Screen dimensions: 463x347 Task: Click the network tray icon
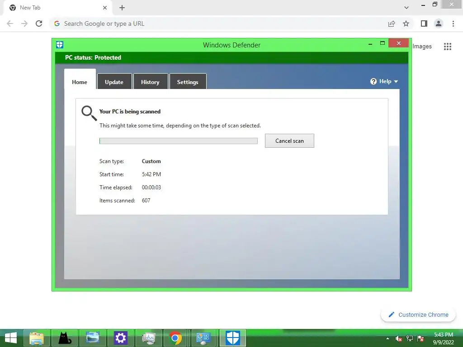[x=410, y=338]
